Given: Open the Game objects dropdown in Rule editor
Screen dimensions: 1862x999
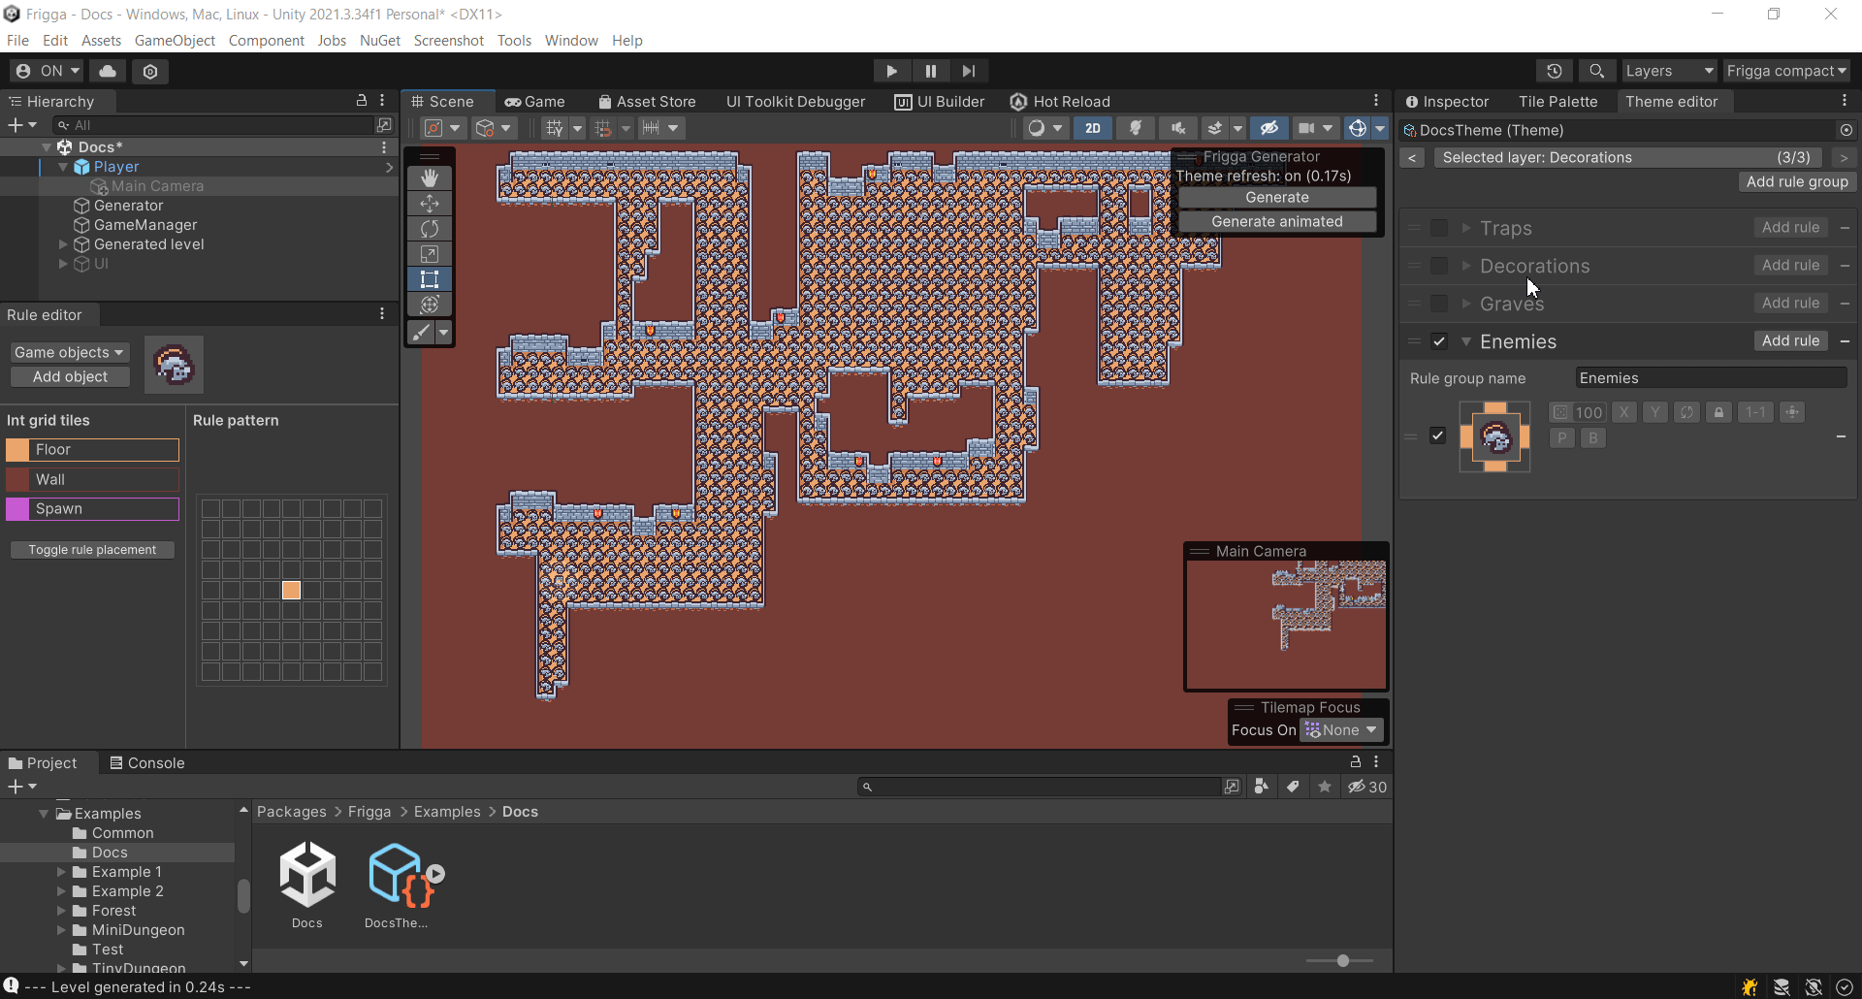Looking at the screenshot, I should pos(69,352).
